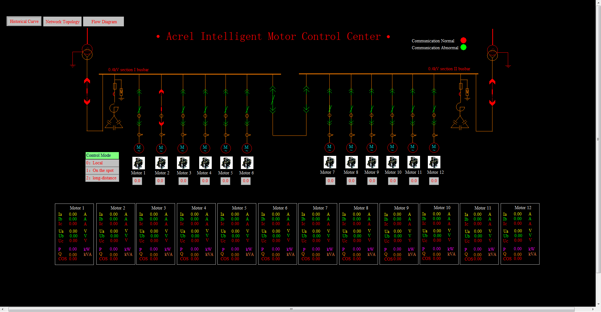601x312 pixels.
Task: Select the "0: Local" control mode
Action: [x=102, y=163]
